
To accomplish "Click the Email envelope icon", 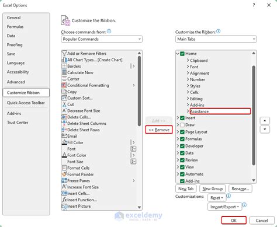I will click(x=64, y=136).
